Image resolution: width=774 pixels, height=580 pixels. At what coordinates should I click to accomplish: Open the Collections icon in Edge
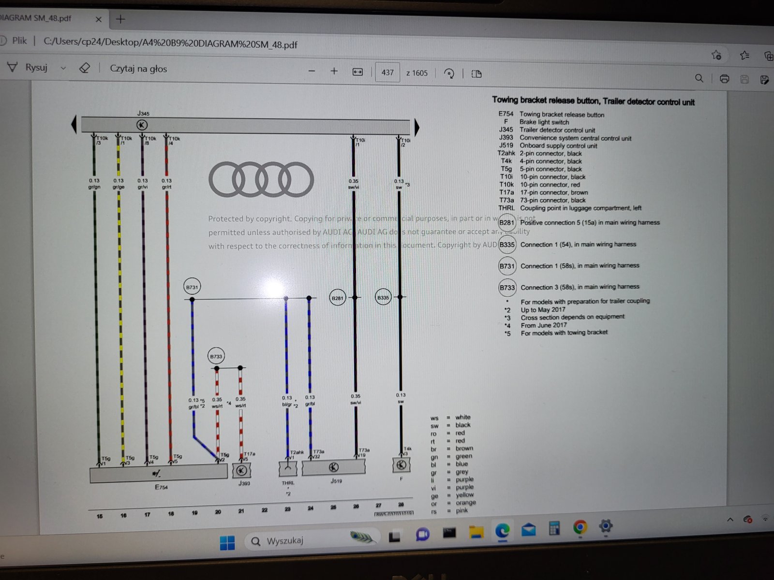[768, 56]
